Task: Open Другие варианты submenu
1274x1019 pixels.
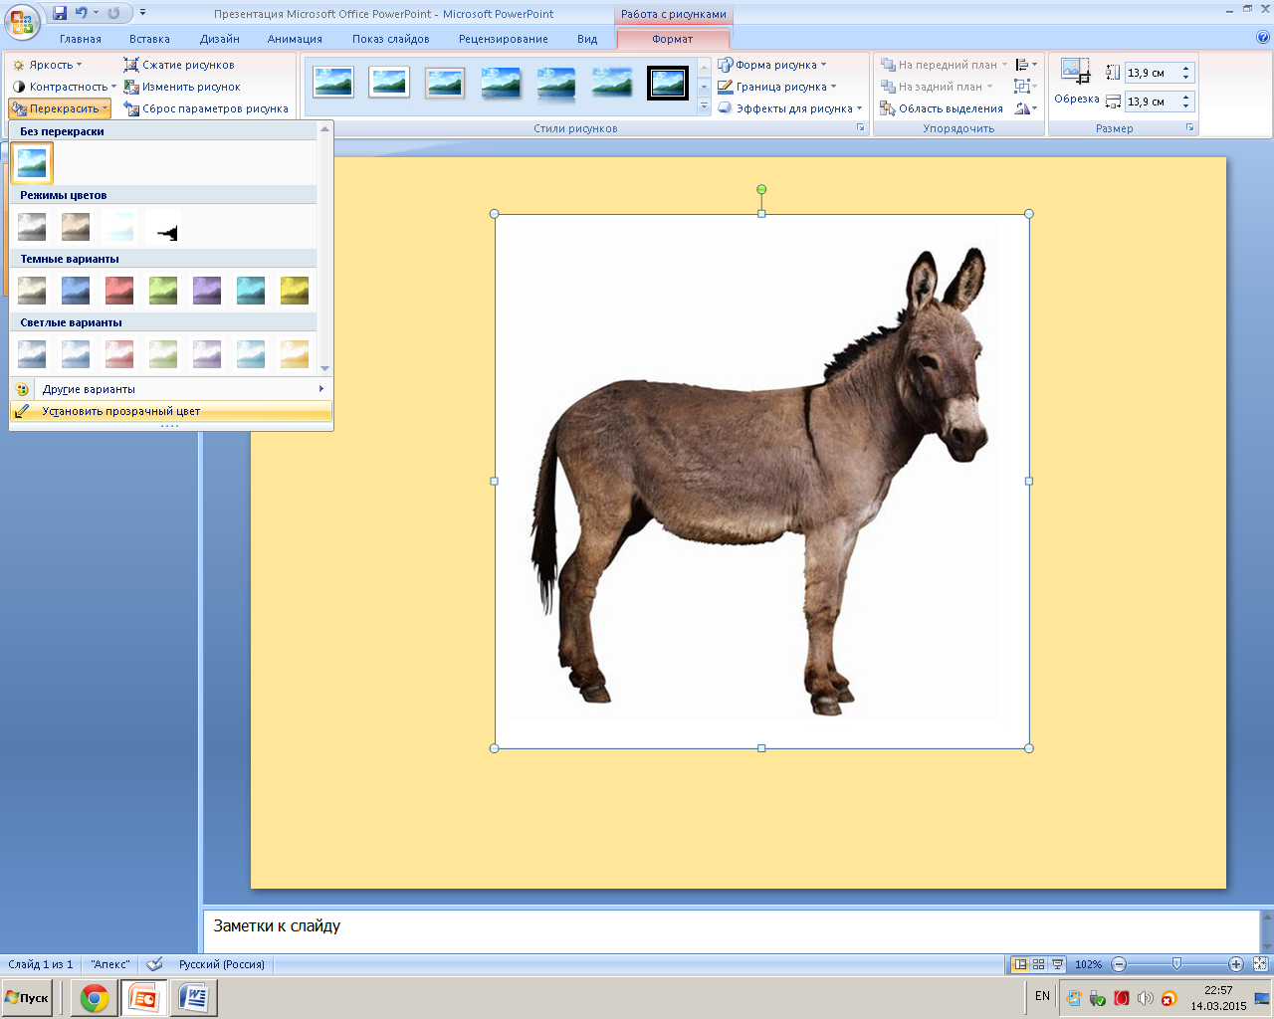Action: (170, 389)
